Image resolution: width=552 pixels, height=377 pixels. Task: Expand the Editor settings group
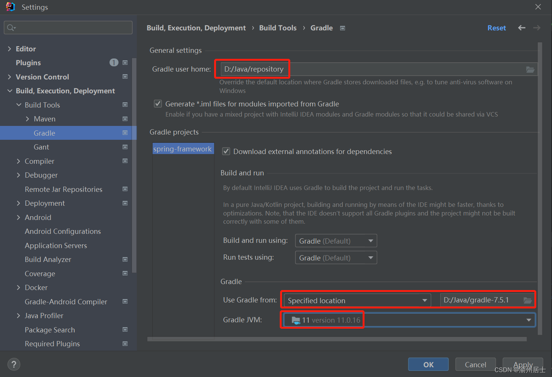coord(9,49)
